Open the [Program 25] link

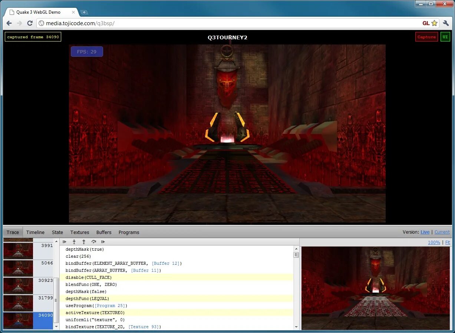(110, 306)
